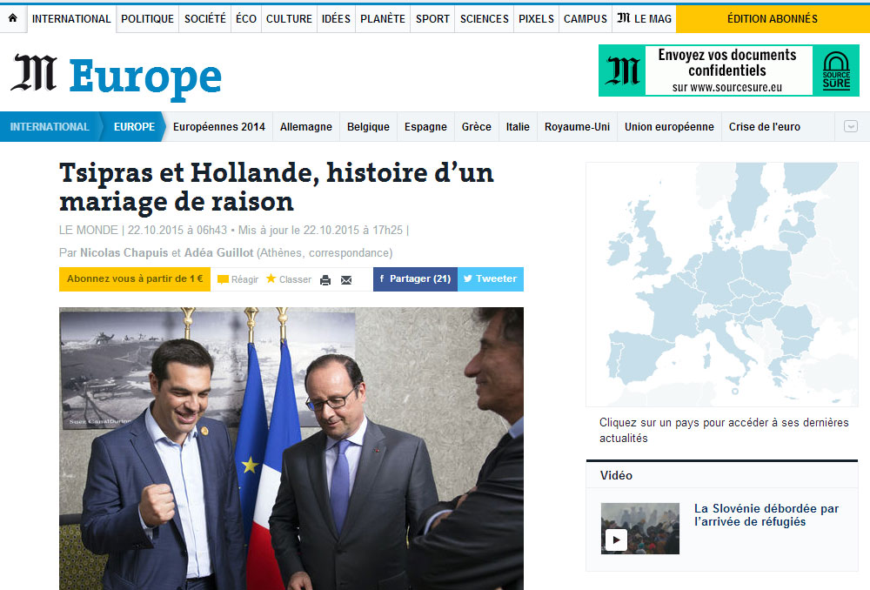Share the article on Facebook
The image size is (870, 590).
[415, 278]
